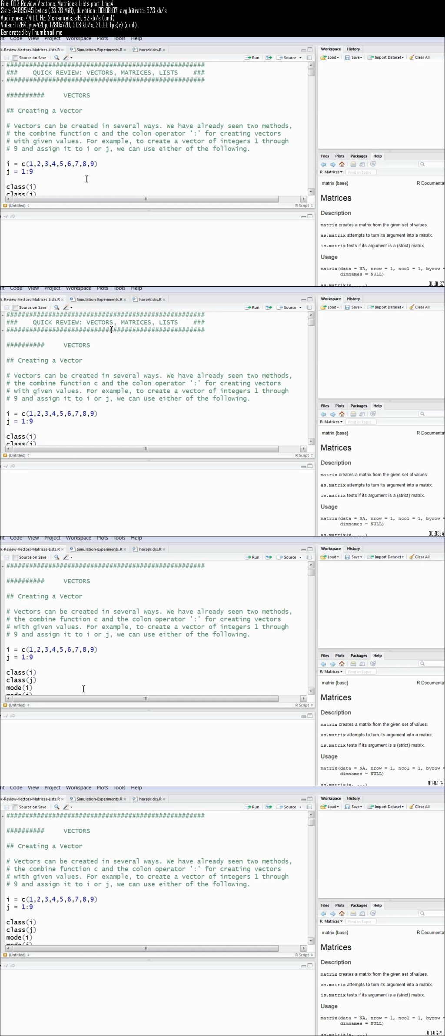Refresh the help topic in the 00:04:52 frame
The image size is (445, 1036).
click(373, 664)
